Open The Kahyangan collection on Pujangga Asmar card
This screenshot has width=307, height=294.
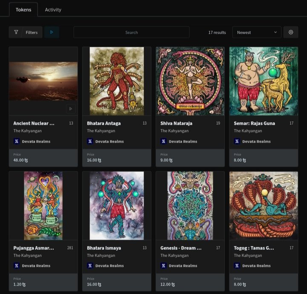pos(28,256)
